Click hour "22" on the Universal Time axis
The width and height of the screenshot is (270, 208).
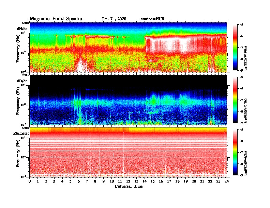coord(210,181)
